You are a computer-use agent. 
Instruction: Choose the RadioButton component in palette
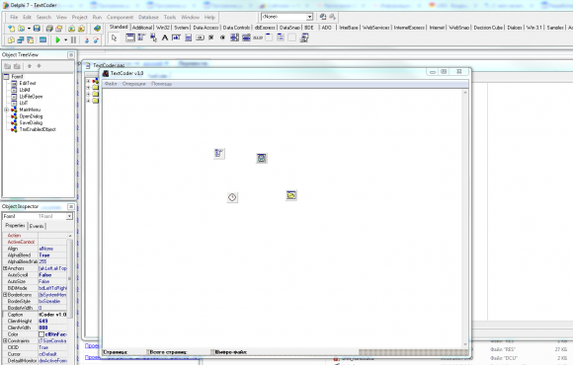[222, 37]
